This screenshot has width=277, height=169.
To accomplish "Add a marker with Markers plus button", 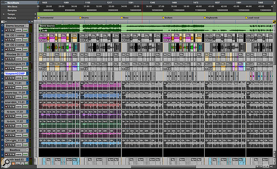I will (x=35, y=18).
